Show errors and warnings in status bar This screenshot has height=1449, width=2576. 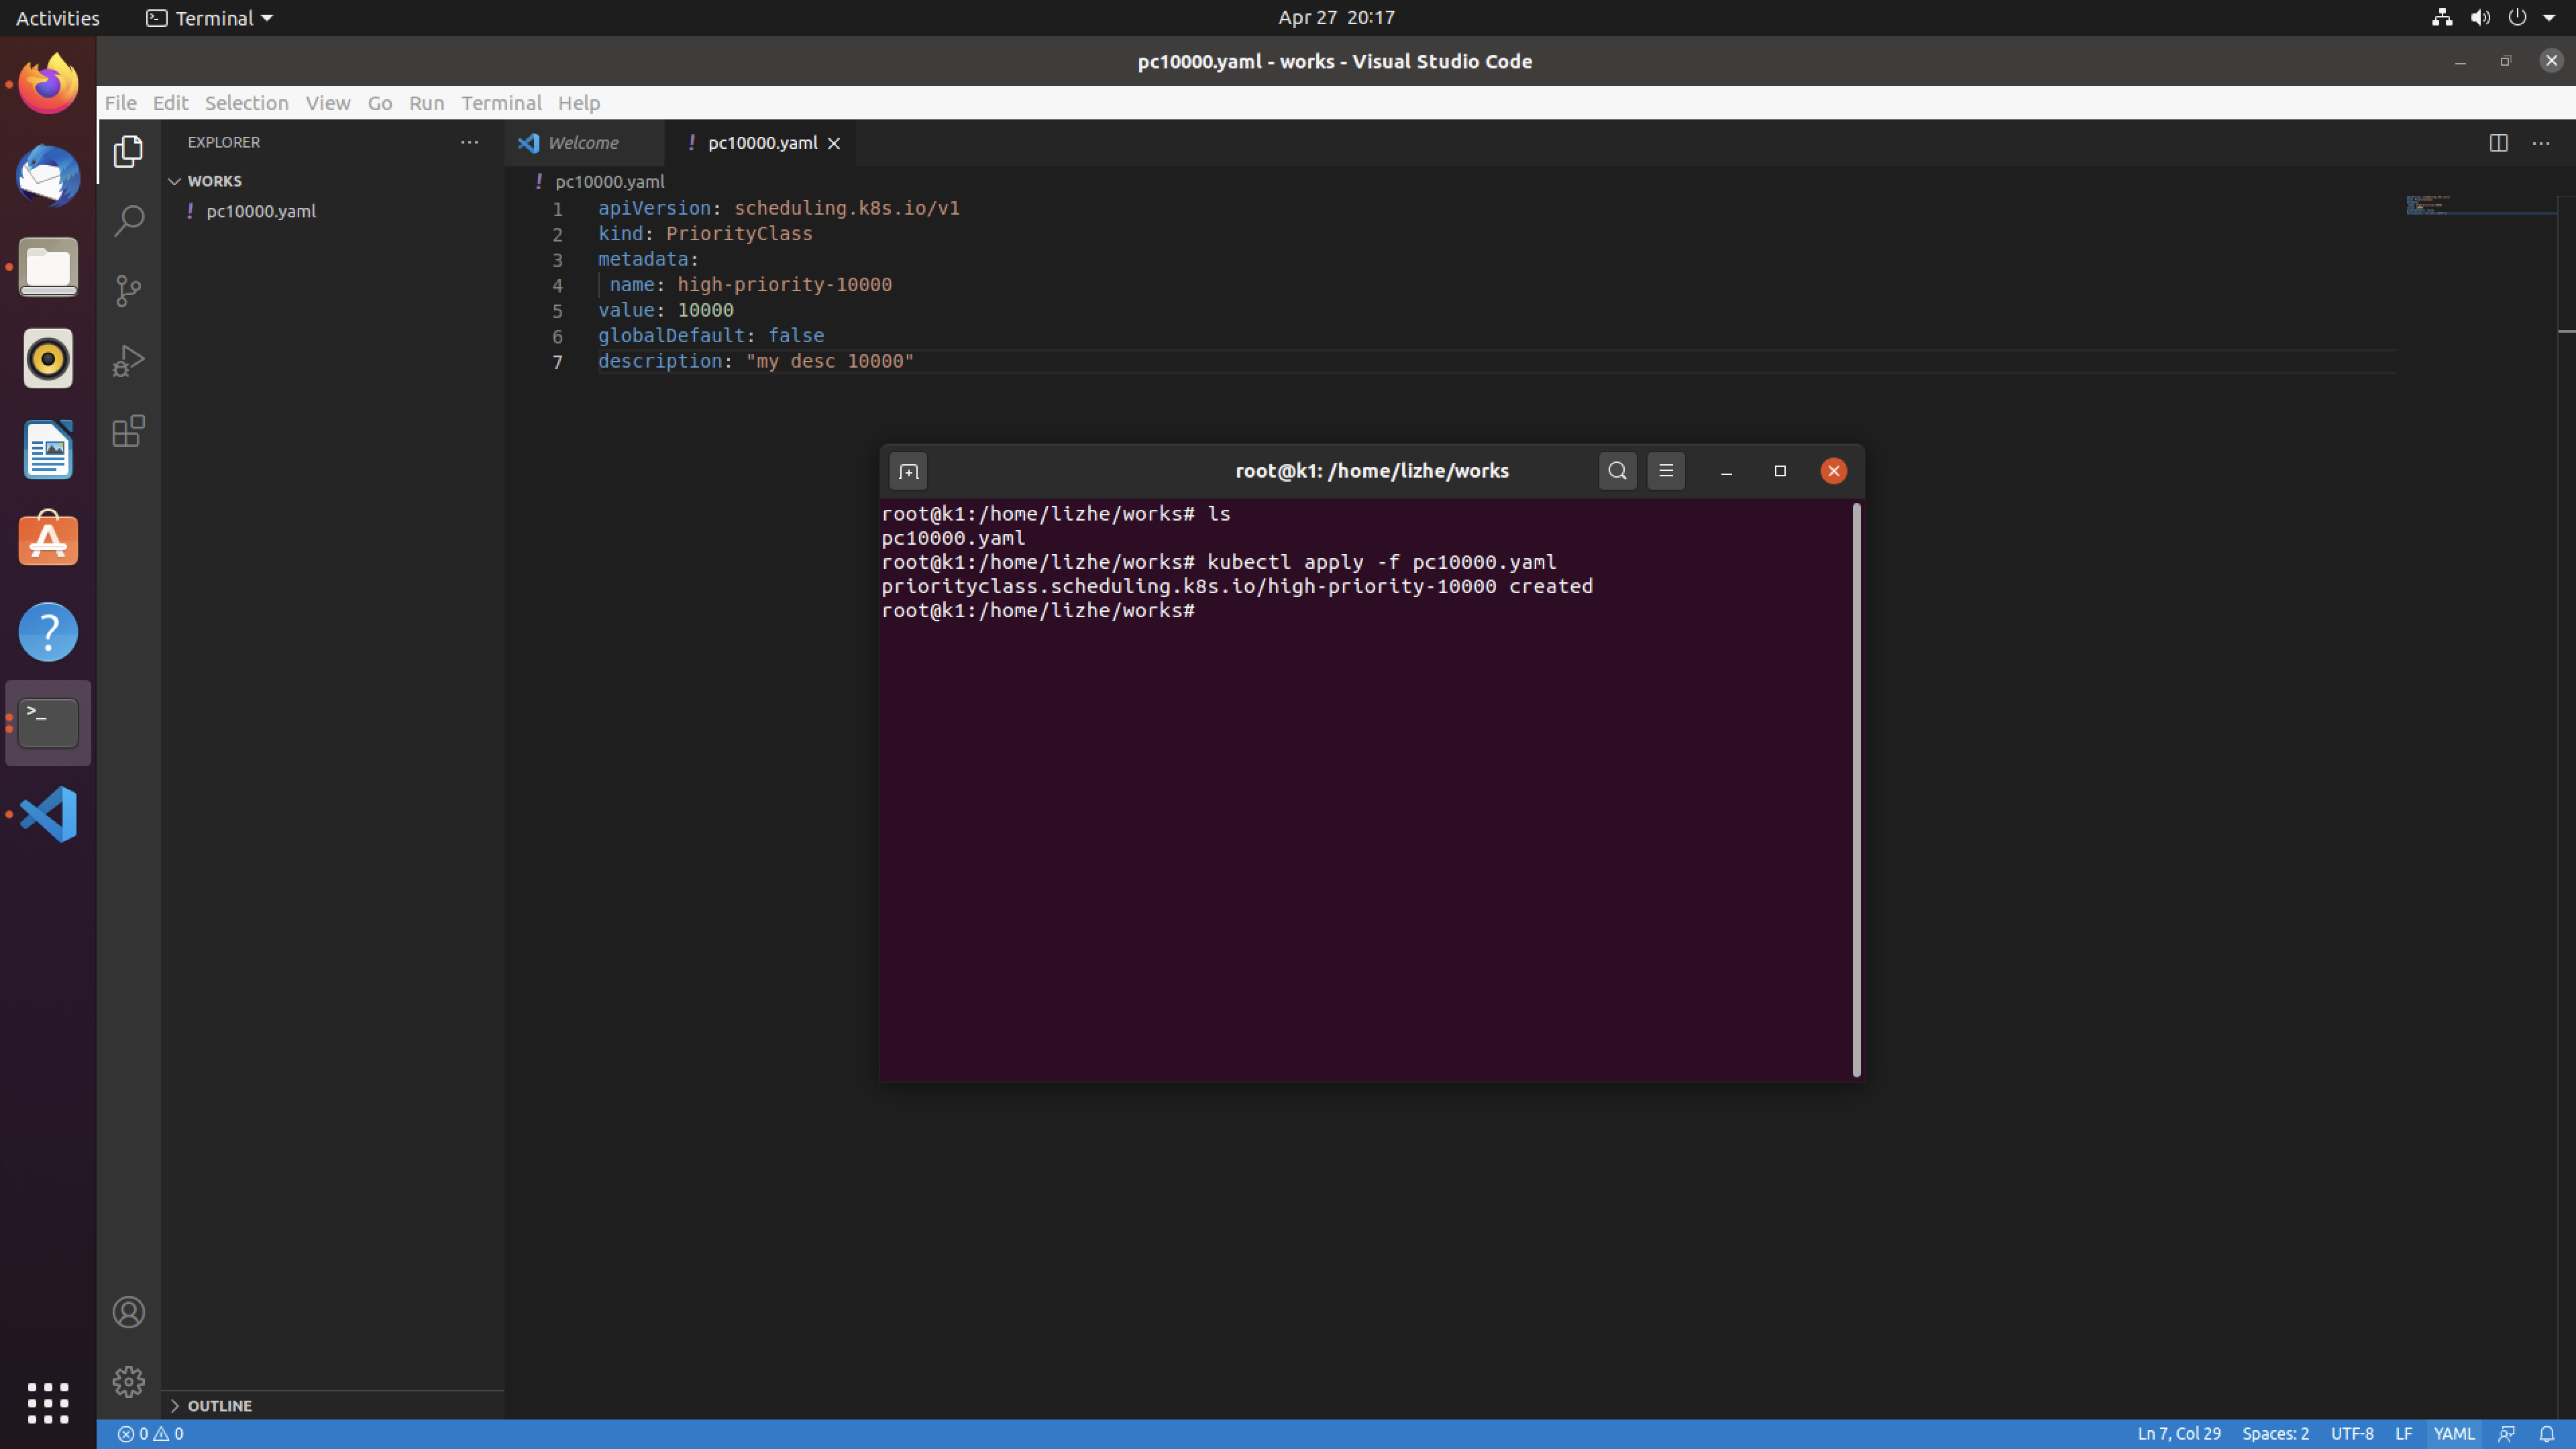click(150, 1434)
